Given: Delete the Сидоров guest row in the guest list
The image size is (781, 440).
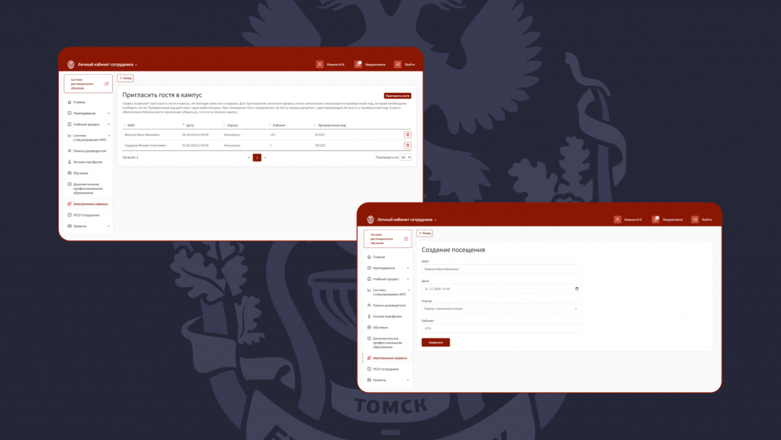Looking at the screenshot, I should 407,146.
